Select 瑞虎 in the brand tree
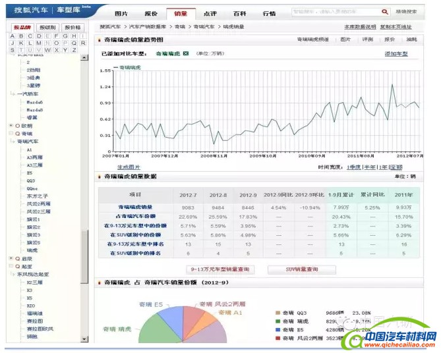 click(x=32, y=250)
